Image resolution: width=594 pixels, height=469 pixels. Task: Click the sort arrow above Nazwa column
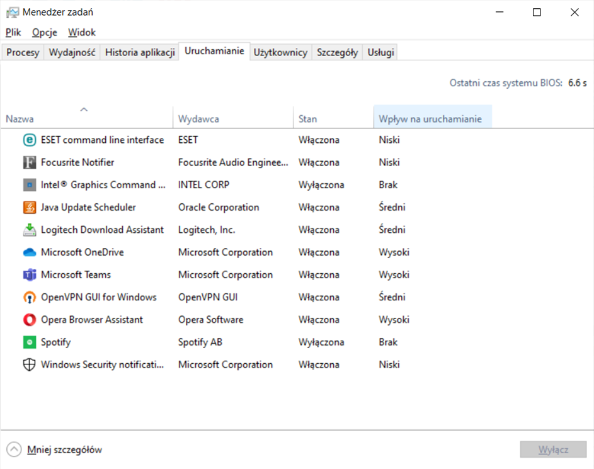coord(84,110)
